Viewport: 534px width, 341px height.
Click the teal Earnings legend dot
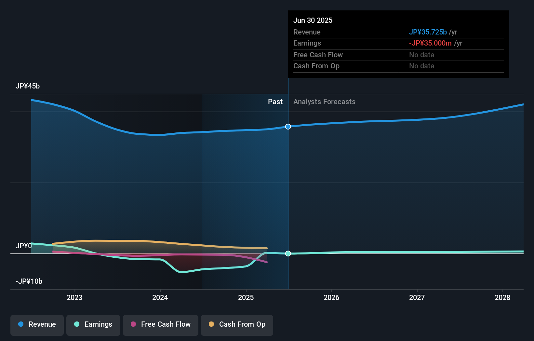pos(77,324)
